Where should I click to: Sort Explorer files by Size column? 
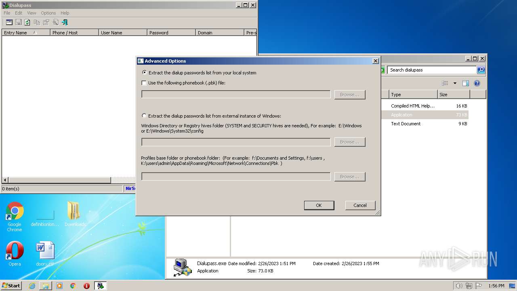click(454, 95)
